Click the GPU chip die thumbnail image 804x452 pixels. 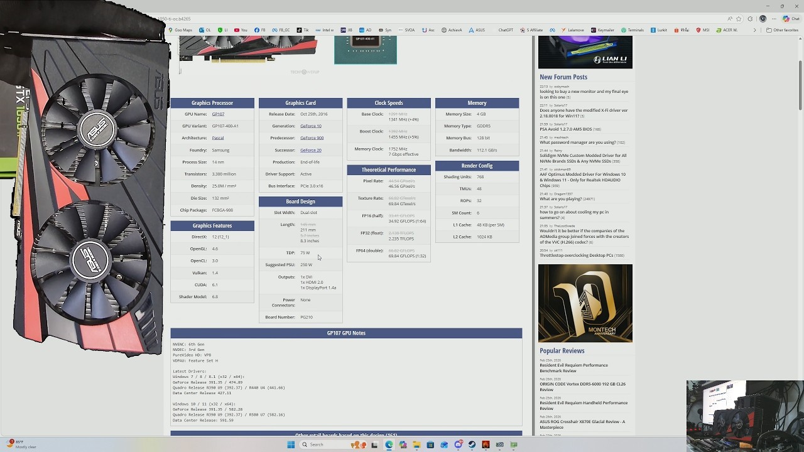tap(366, 50)
